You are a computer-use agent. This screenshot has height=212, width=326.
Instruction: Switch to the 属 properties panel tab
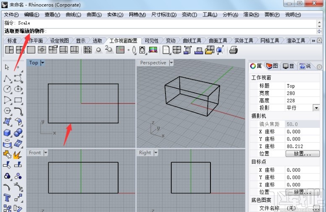[x=256, y=66]
